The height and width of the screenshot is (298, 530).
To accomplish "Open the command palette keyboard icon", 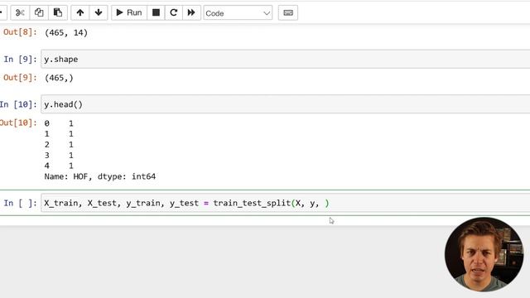I will pyautogui.click(x=288, y=13).
